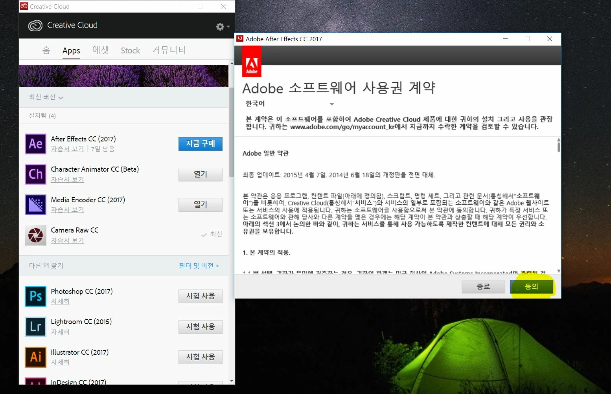Switch to the Apps tab
Viewport: 611px width, 394px height.
71,51
